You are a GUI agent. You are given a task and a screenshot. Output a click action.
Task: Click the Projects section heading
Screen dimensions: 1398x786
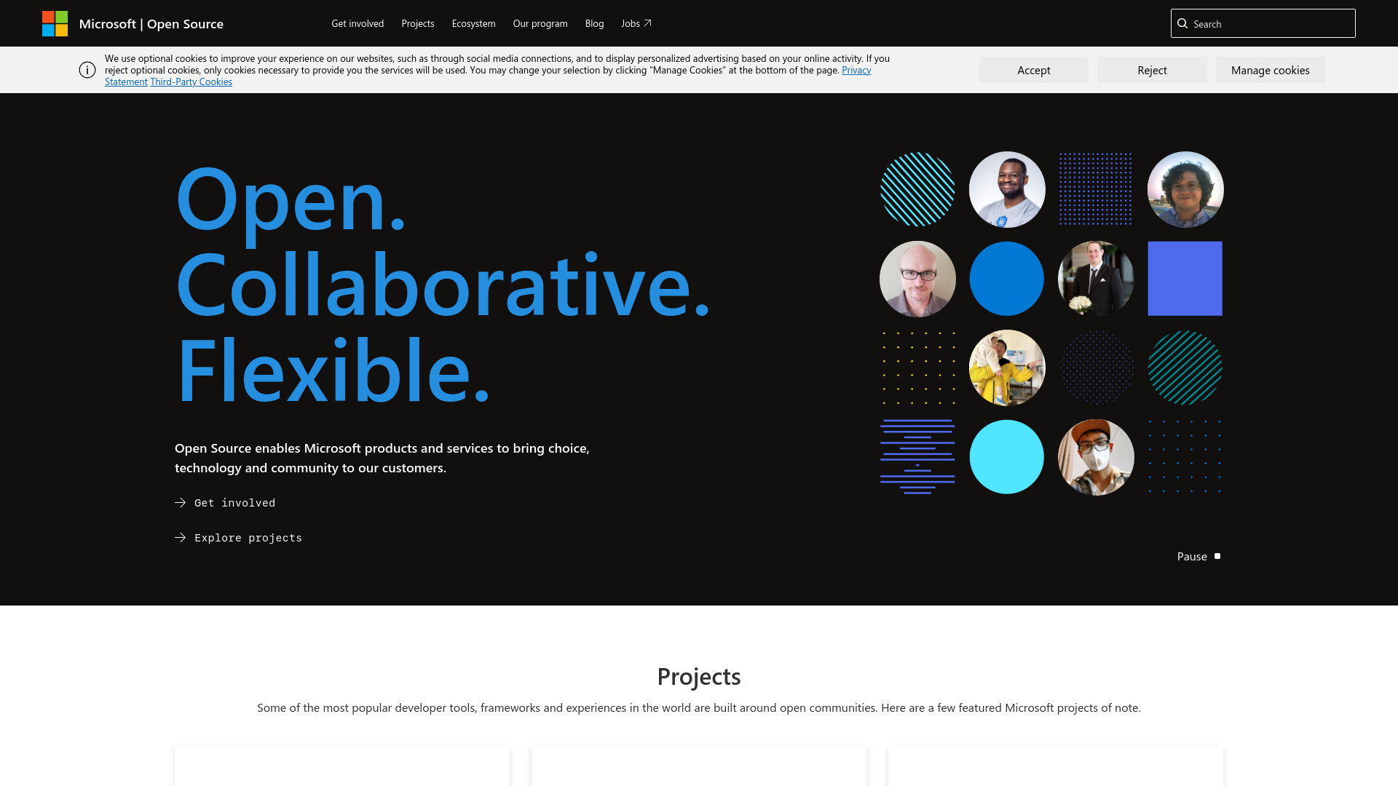pyautogui.click(x=699, y=676)
